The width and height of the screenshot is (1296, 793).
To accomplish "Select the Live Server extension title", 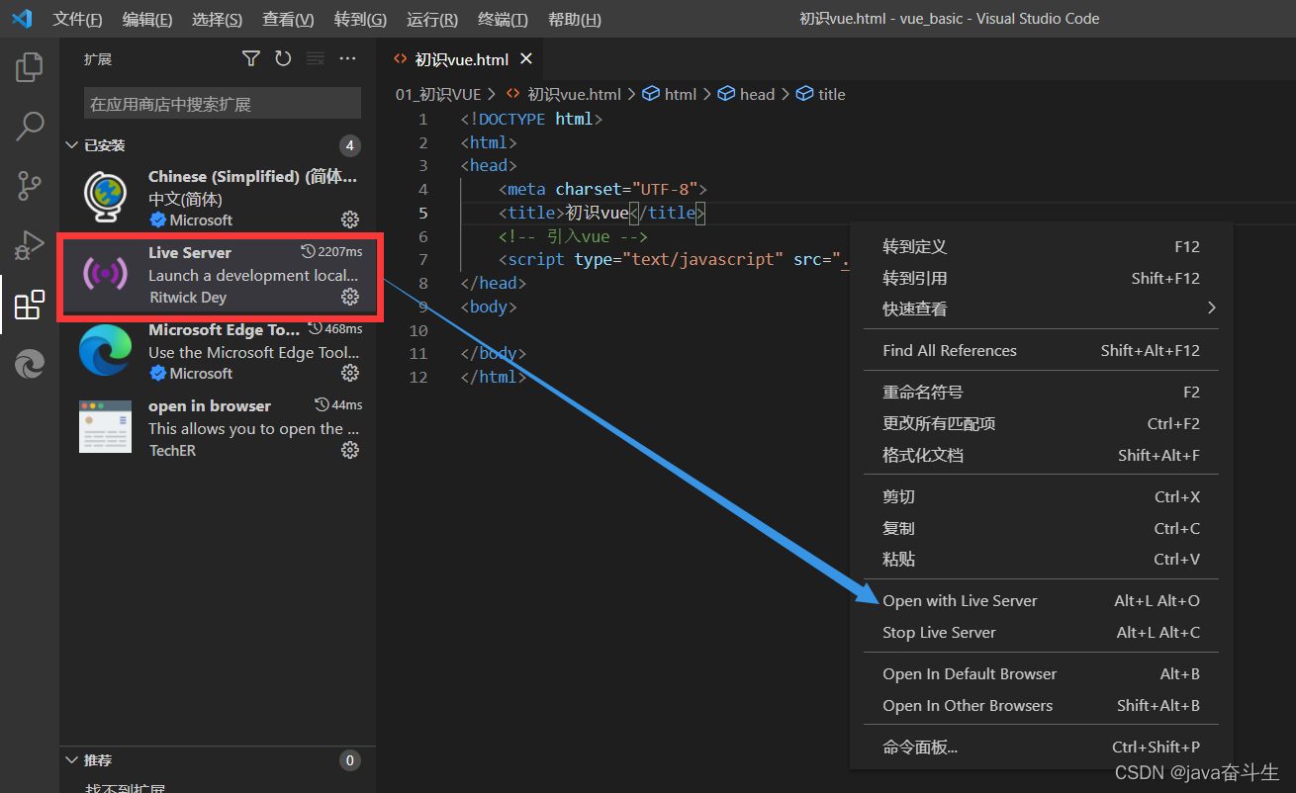I will click(x=190, y=252).
